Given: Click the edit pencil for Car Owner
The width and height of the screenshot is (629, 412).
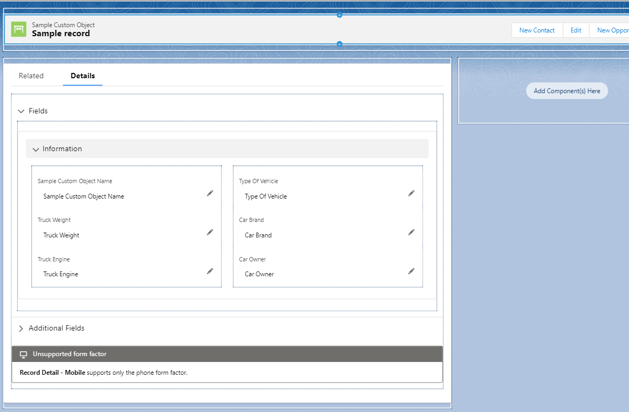Looking at the screenshot, I should click(x=411, y=271).
